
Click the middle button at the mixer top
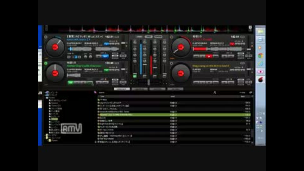pos(149,37)
